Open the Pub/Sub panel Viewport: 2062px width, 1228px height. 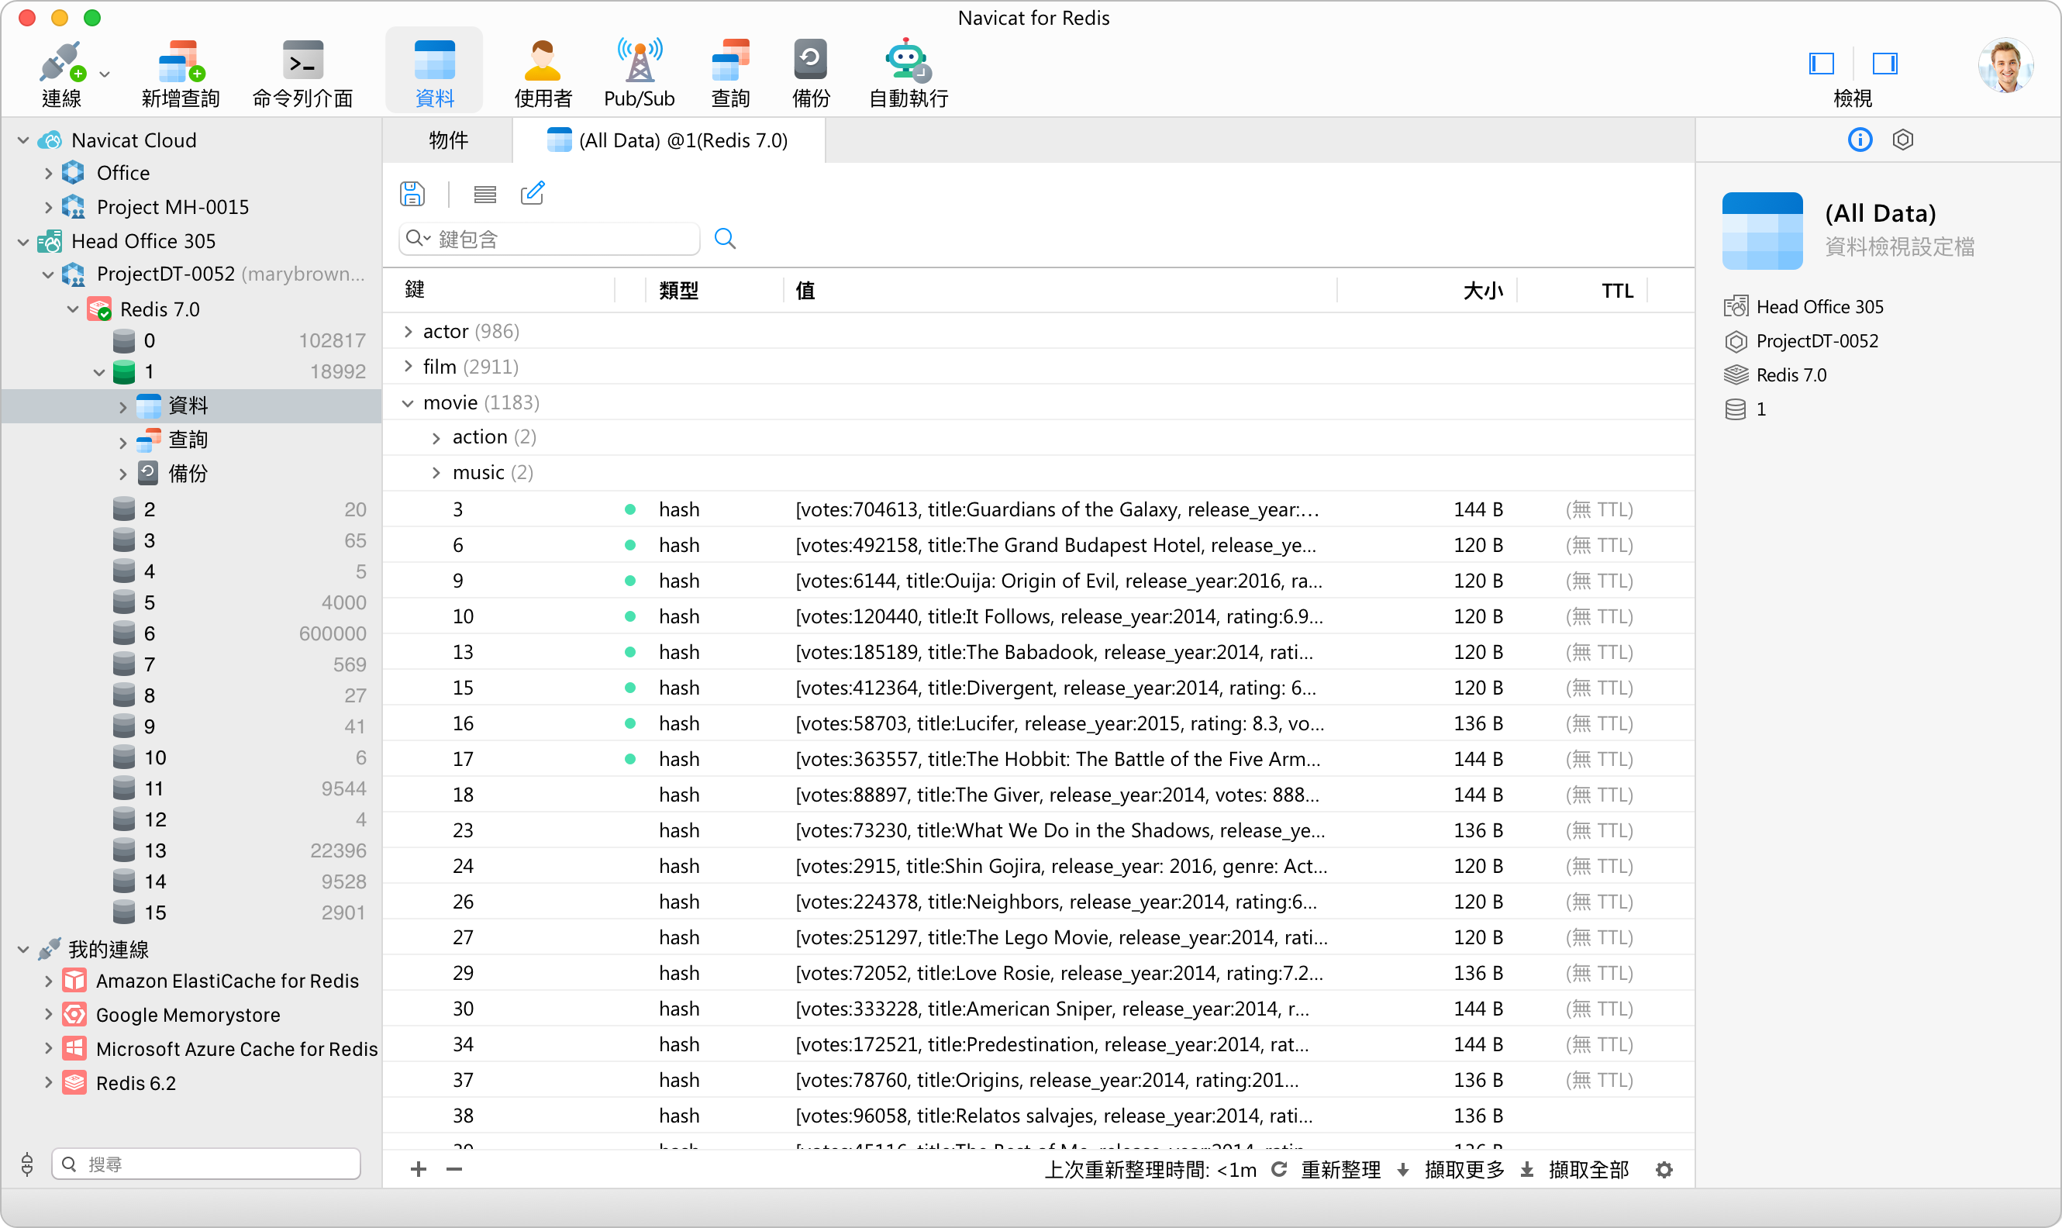[x=638, y=71]
